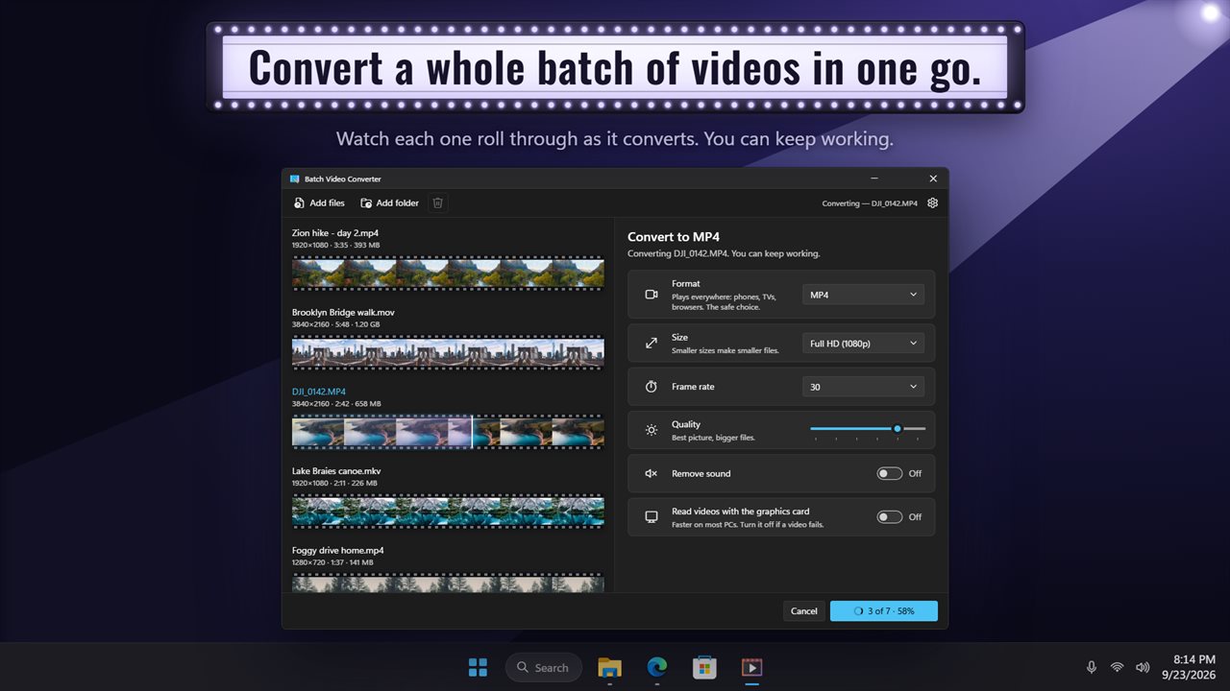Image resolution: width=1230 pixels, height=691 pixels.
Task: Open File Explorer from the taskbar
Action: [x=609, y=667]
